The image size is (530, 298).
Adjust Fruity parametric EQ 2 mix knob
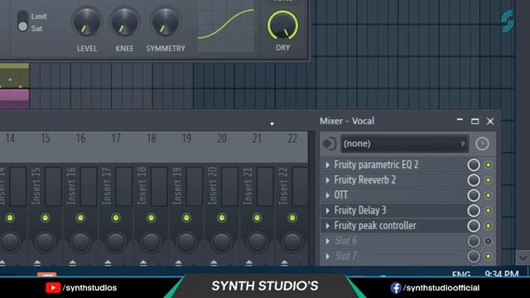coord(474,165)
